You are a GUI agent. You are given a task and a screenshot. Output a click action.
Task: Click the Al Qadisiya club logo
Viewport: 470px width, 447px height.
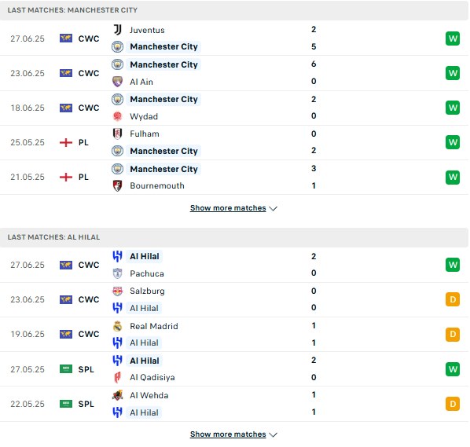tap(118, 378)
